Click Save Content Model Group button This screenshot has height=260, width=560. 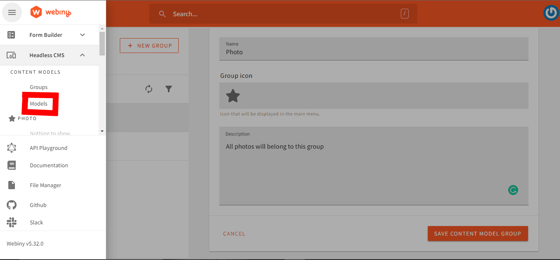click(477, 234)
